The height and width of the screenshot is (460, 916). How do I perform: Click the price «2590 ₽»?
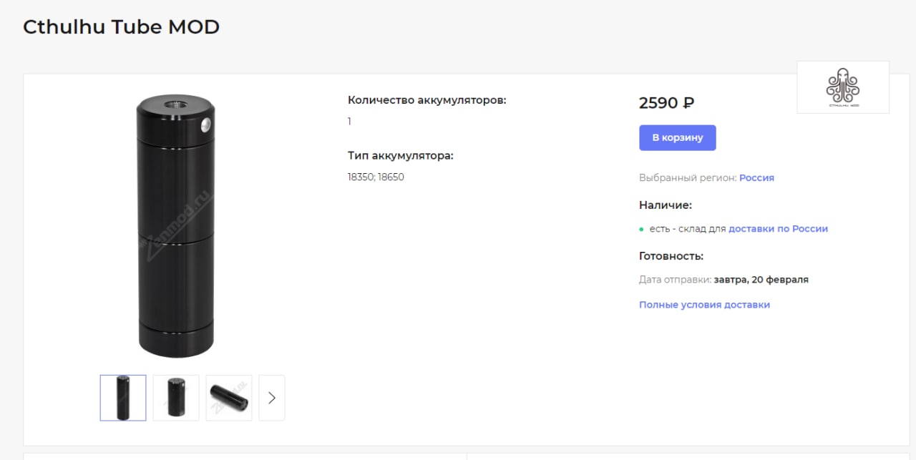(666, 103)
